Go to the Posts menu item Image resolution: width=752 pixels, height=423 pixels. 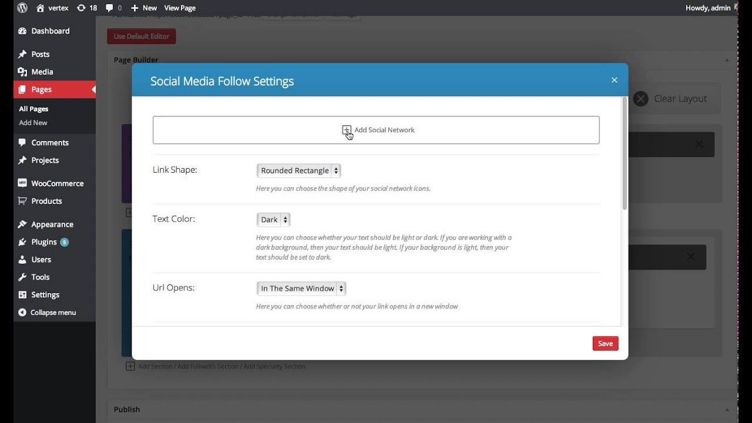41,54
